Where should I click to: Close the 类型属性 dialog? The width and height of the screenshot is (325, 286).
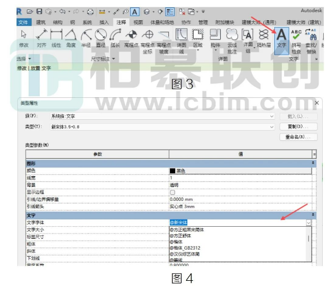tap(317, 103)
